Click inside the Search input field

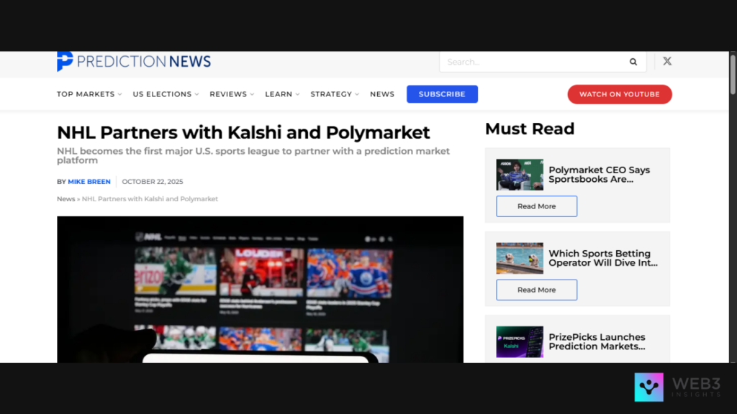pyautogui.click(x=533, y=62)
